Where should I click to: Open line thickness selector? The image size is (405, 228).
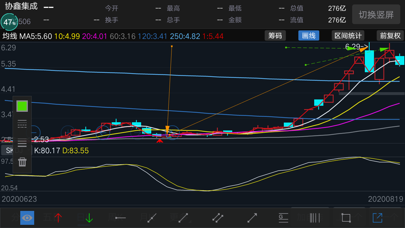[x=22, y=143]
